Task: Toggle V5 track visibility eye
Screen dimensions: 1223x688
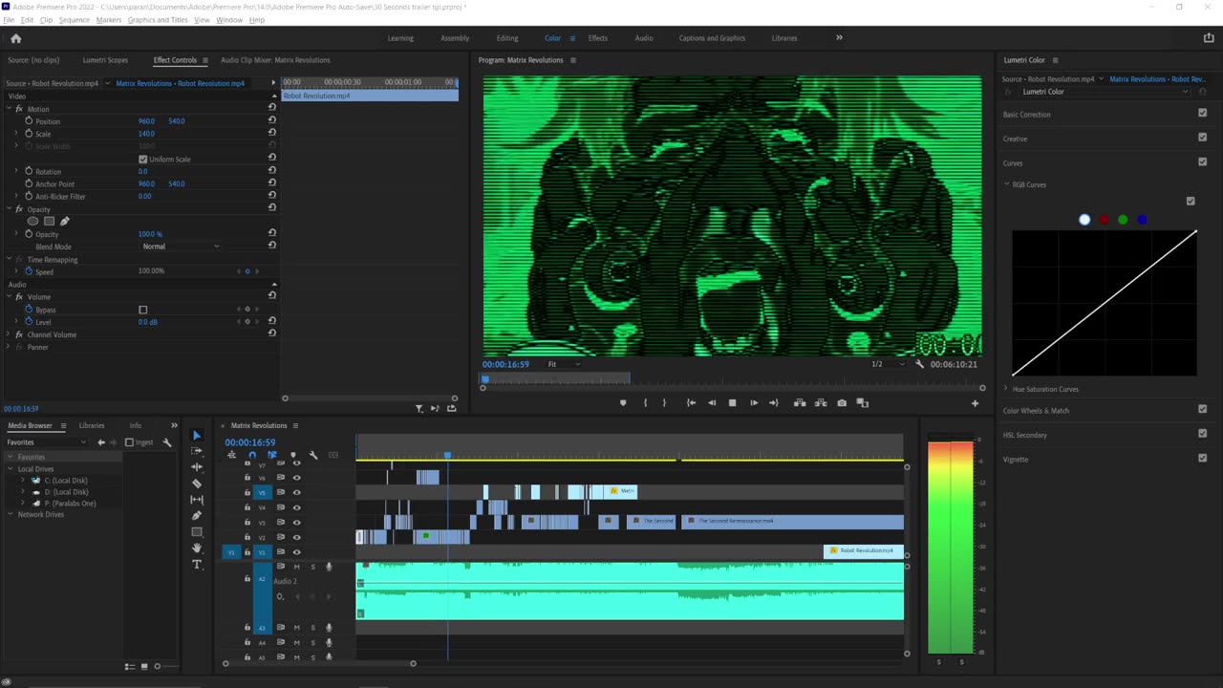Action: (296, 492)
